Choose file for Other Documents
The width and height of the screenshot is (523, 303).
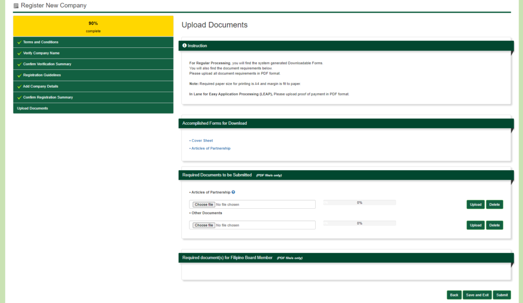click(x=204, y=225)
